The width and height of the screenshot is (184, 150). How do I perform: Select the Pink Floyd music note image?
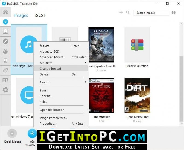click(x=29, y=44)
